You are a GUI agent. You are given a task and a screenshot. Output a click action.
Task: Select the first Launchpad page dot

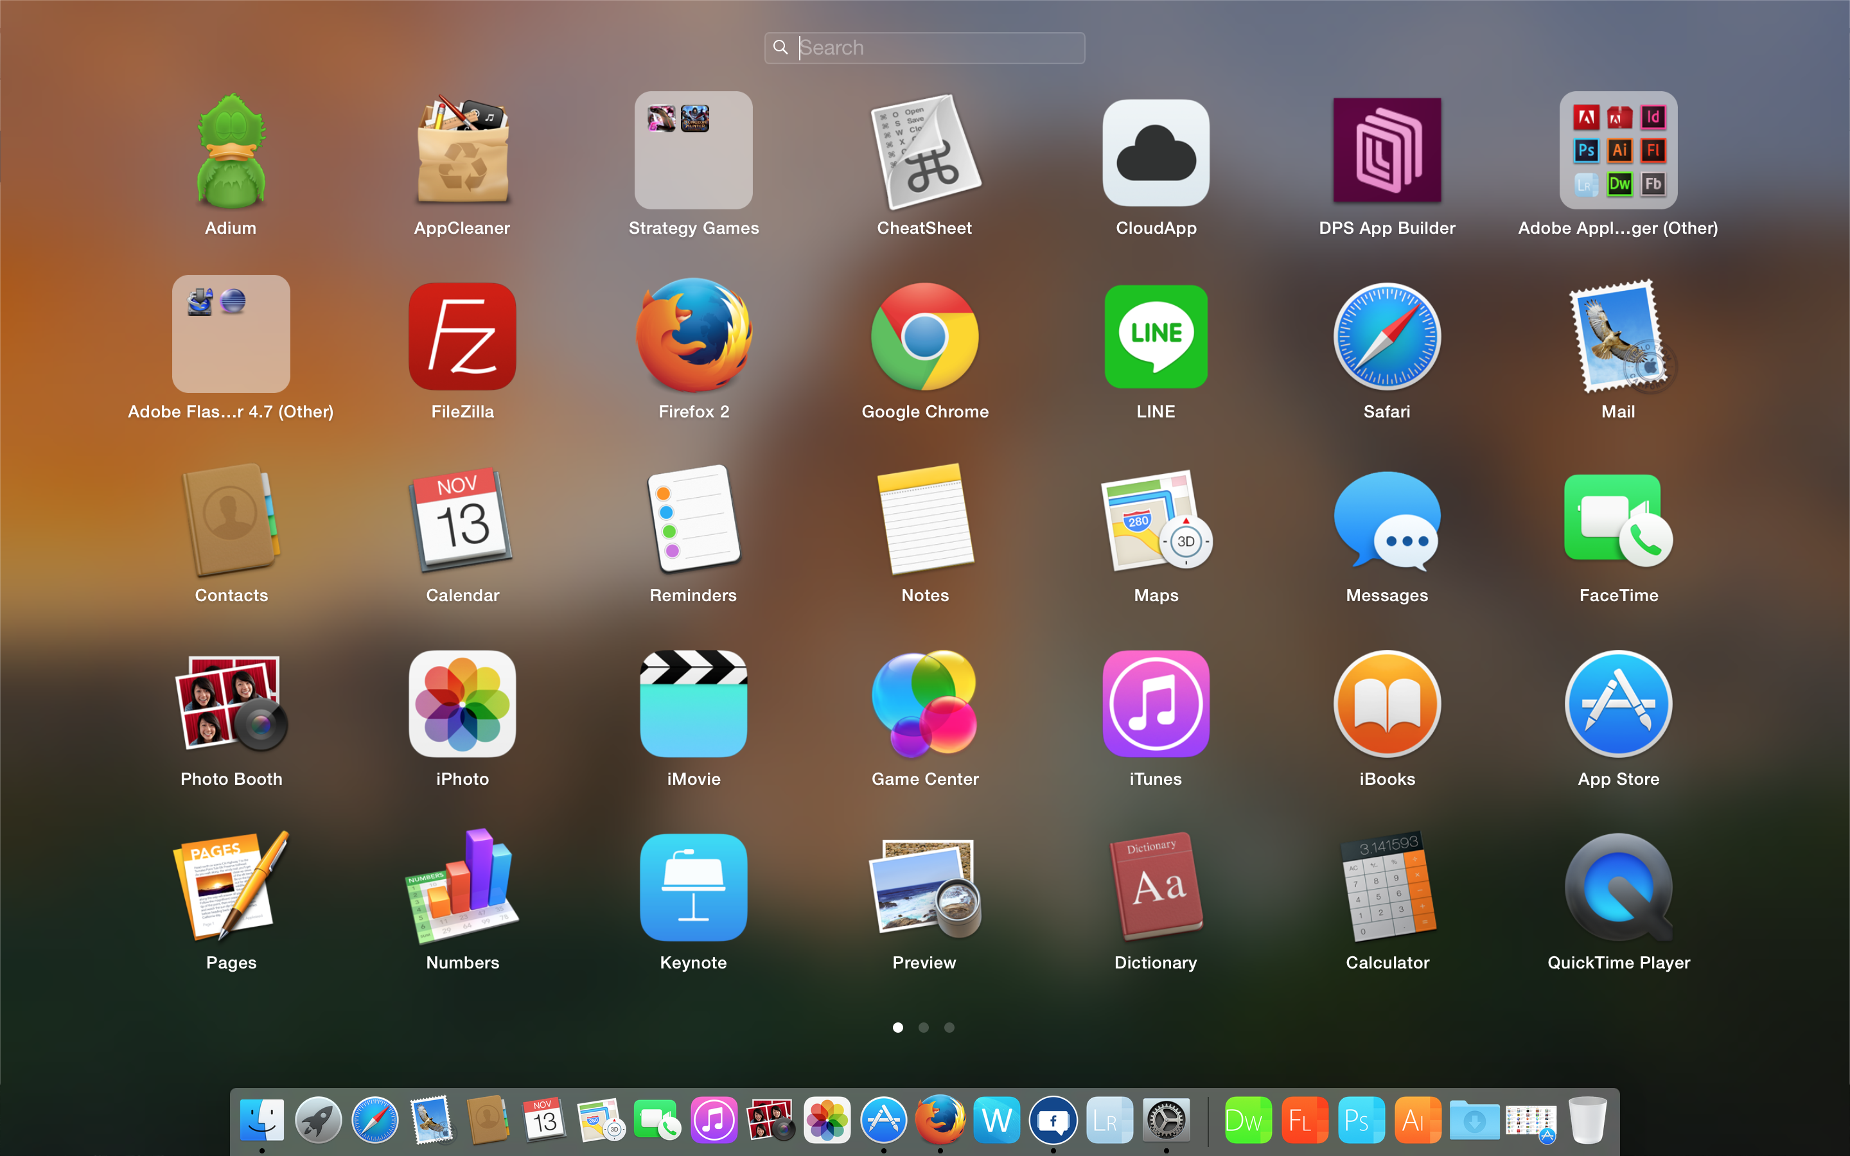[x=898, y=1027]
